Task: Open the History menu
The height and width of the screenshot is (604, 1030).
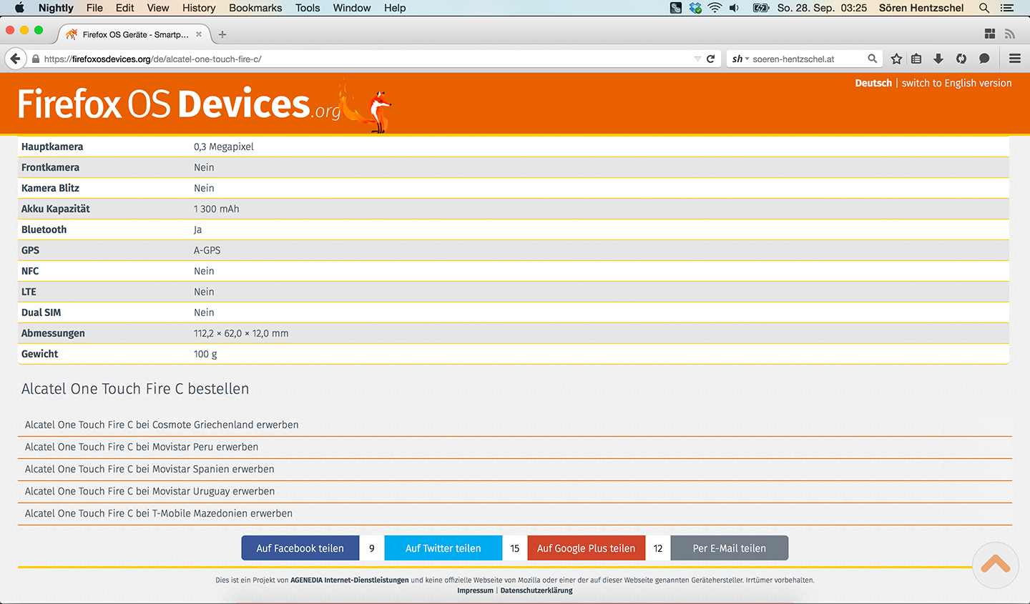Action: 198,8
